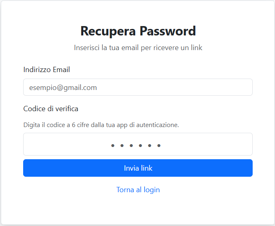Select the fifth dot in the code field
Viewport: 275px width, 226px height.
pyautogui.click(x=149, y=145)
